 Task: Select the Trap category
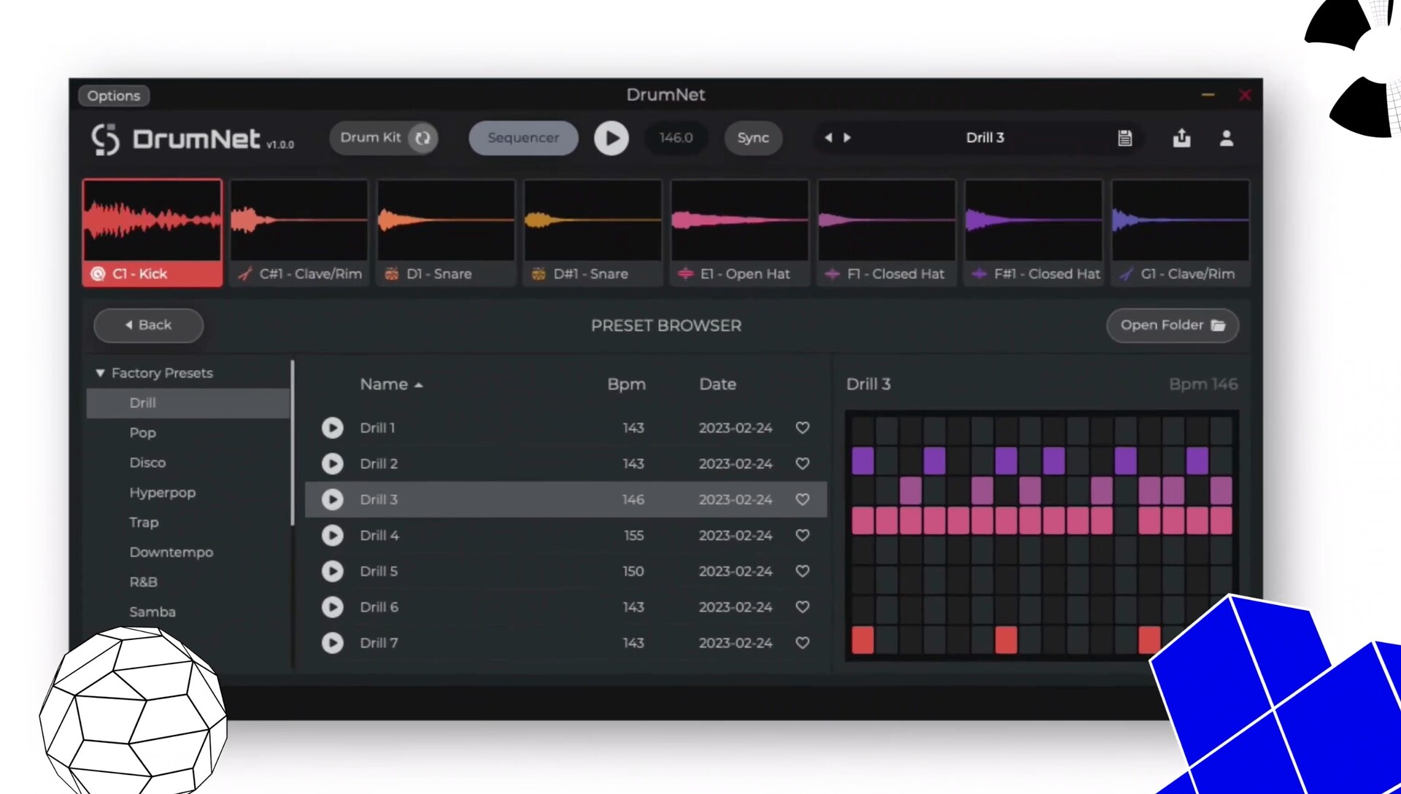(144, 523)
